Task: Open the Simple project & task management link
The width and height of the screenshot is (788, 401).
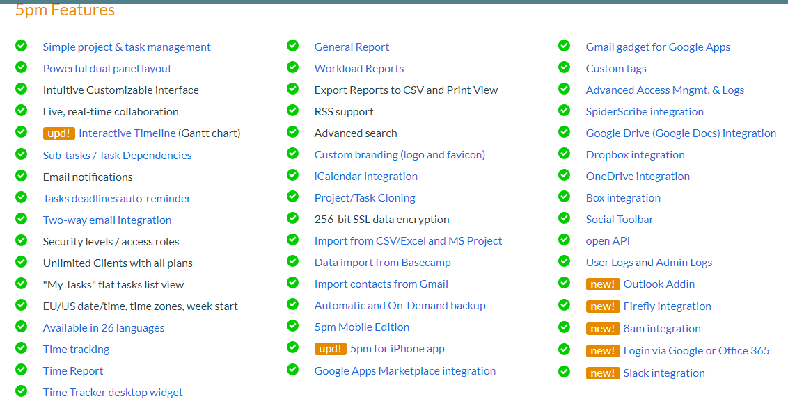Action: [127, 47]
